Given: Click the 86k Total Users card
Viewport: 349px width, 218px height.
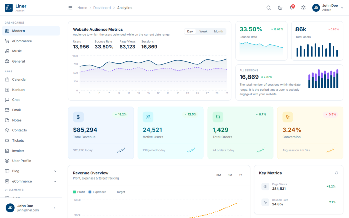Looking at the screenshot, I should 317,41.
